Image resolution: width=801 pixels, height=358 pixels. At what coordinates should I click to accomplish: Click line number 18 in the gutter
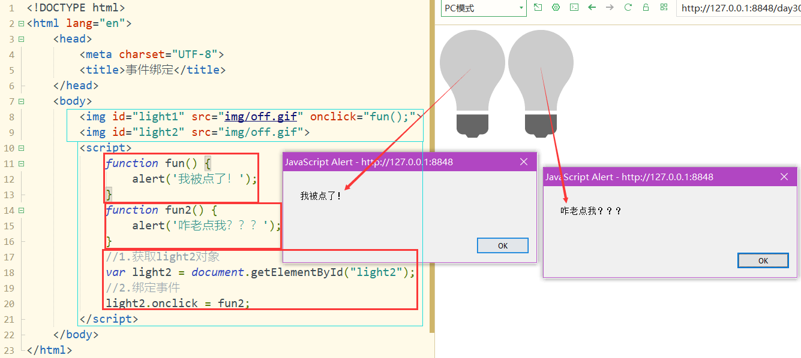click(9, 272)
